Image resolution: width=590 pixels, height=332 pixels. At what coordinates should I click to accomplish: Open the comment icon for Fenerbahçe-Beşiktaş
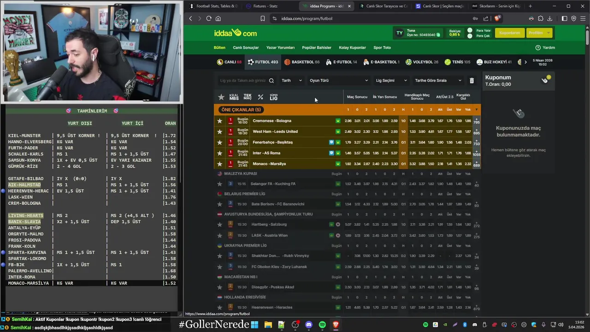331,142
